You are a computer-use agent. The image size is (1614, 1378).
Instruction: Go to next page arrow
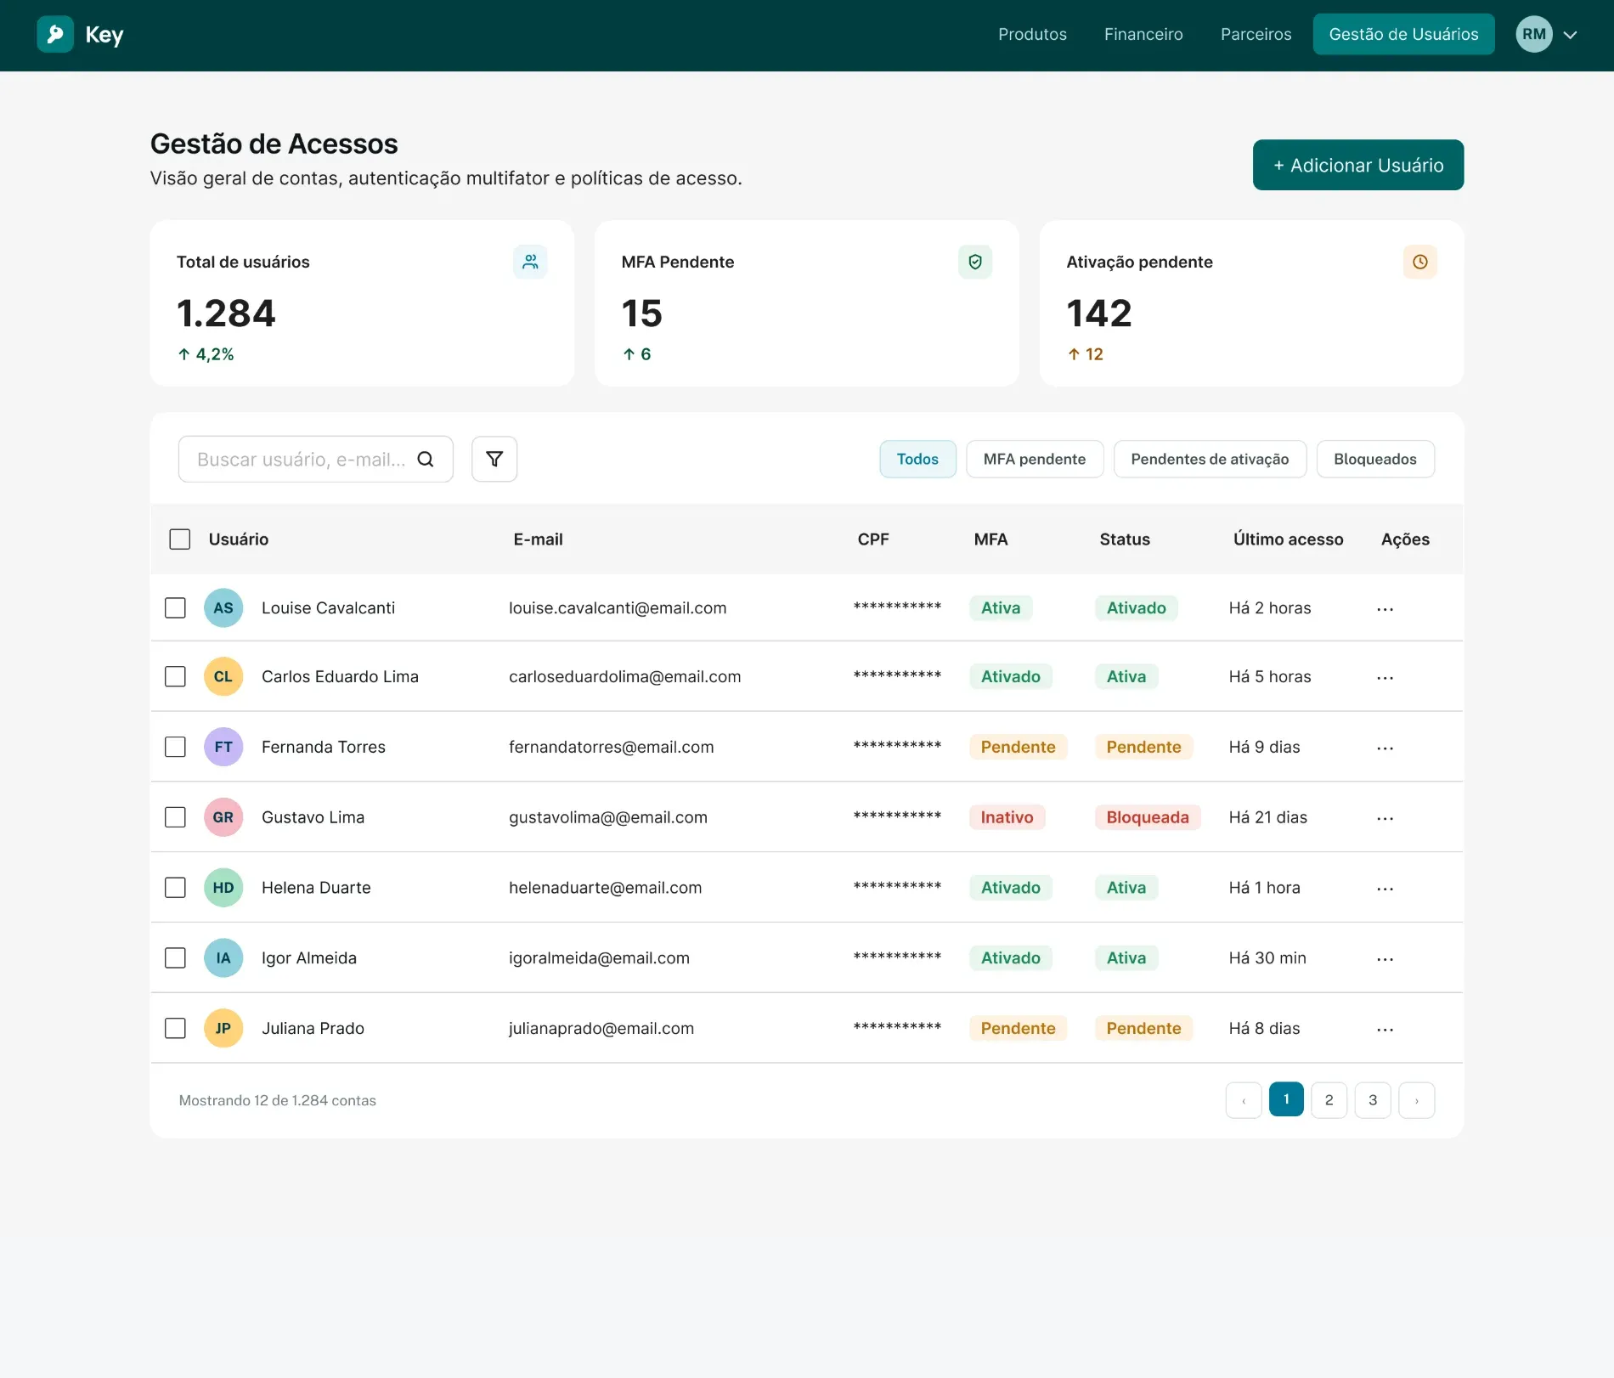(1417, 1100)
